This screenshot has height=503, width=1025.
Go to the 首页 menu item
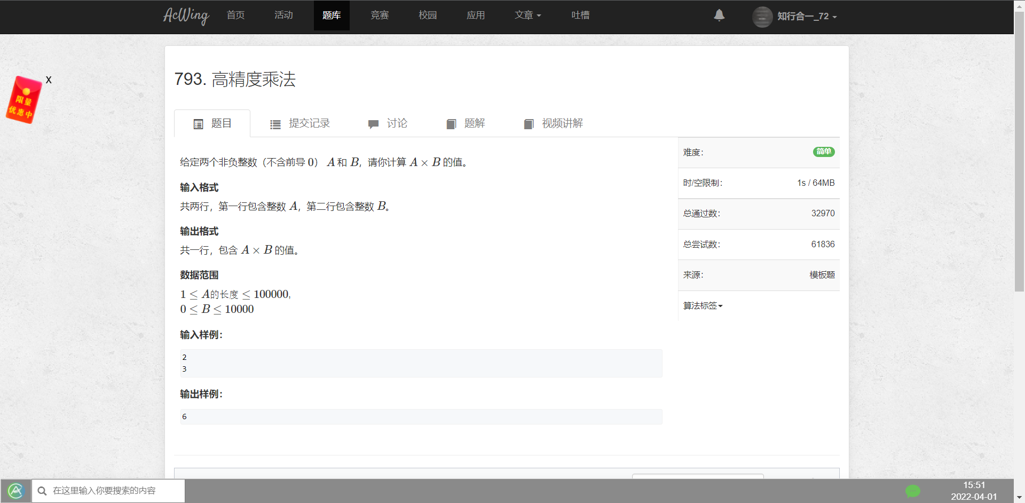tap(235, 15)
